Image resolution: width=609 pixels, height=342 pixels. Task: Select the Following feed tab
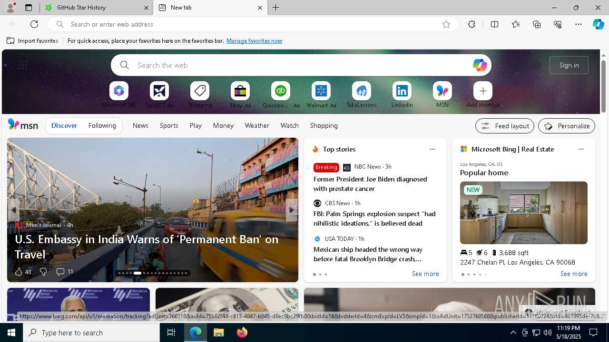coord(102,125)
